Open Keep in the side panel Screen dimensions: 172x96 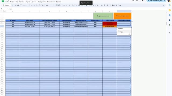(170, 10)
